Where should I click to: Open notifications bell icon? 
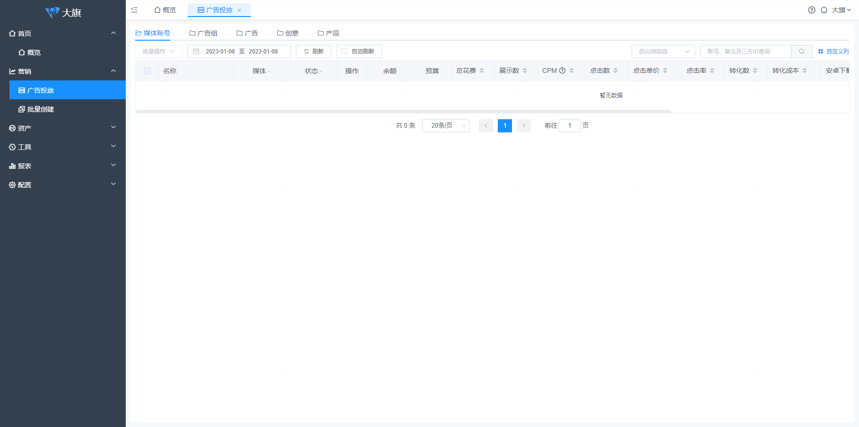[x=824, y=10]
